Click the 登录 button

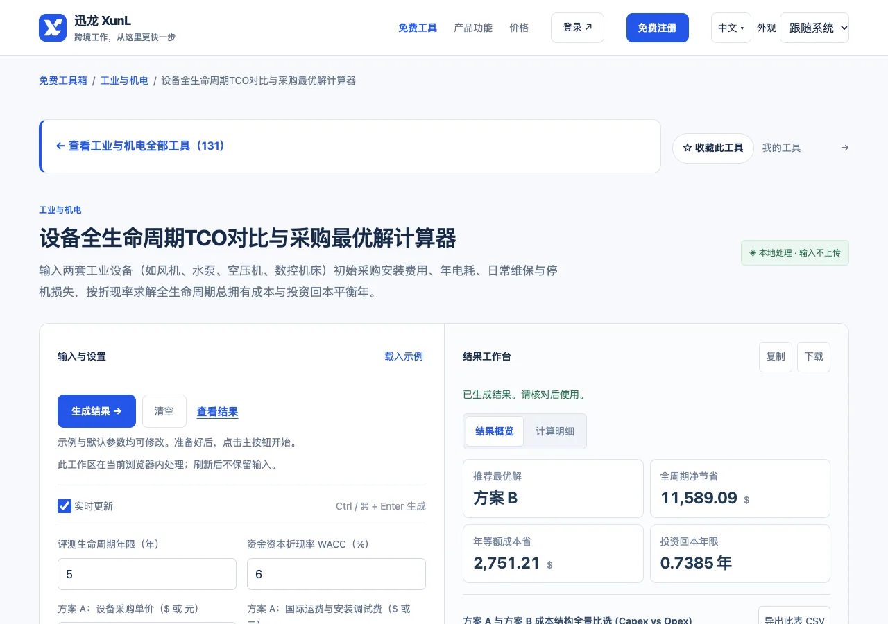pyautogui.click(x=577, y=28)
